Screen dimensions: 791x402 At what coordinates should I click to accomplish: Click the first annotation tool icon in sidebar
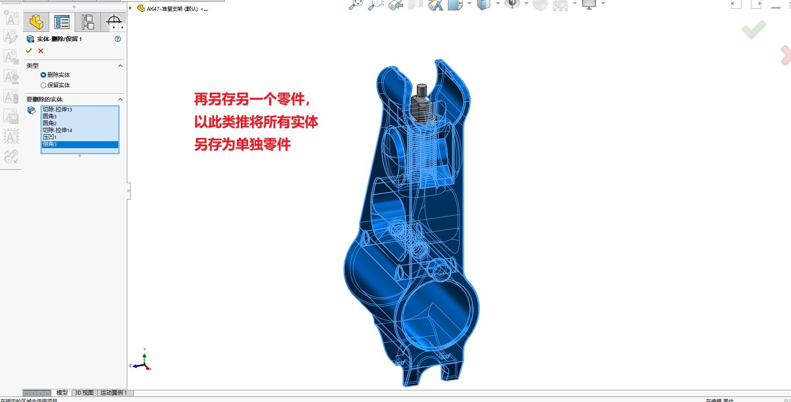click(x=11, y=18)
